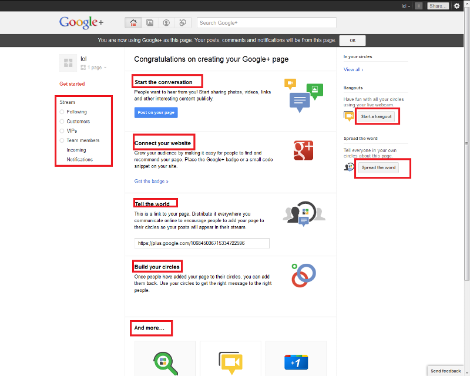Click the speech bubbles conversation illustration
This screenshot has width=470, height=376.
(x=304, y=95)
